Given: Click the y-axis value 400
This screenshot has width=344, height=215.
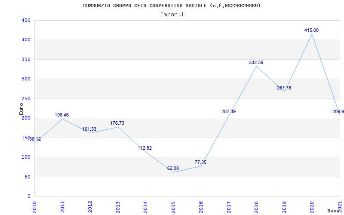Looking at the screenshot, I should [x=26, y=40].
